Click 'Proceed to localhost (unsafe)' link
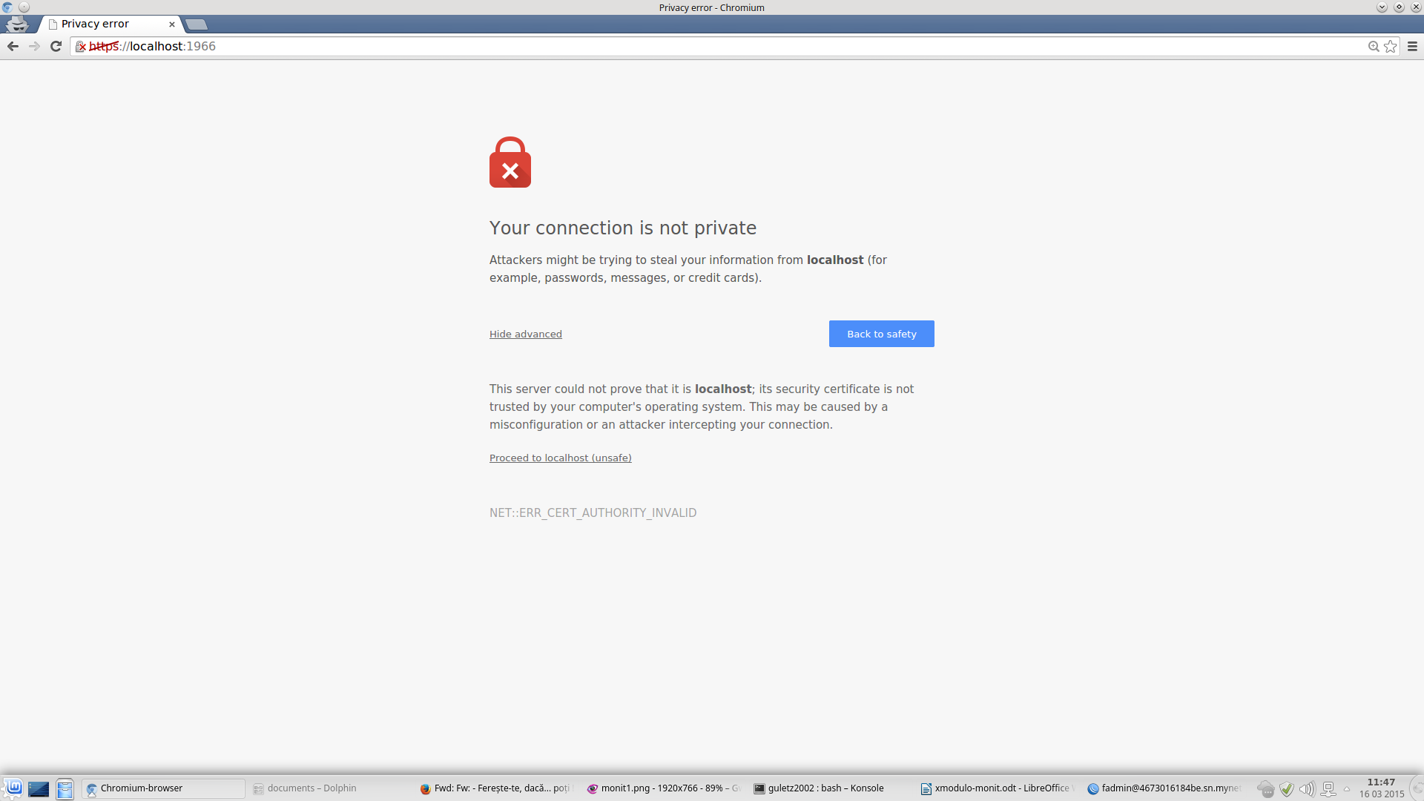The height and width of the screenshot is (801, 1424). click(x=561, y=457)
